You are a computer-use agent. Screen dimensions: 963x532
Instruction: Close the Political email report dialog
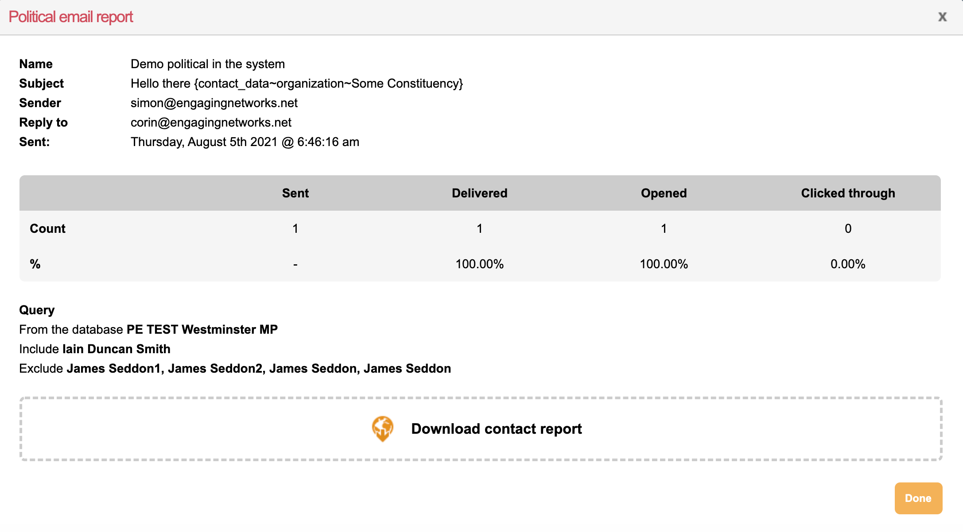coord(942,17)
